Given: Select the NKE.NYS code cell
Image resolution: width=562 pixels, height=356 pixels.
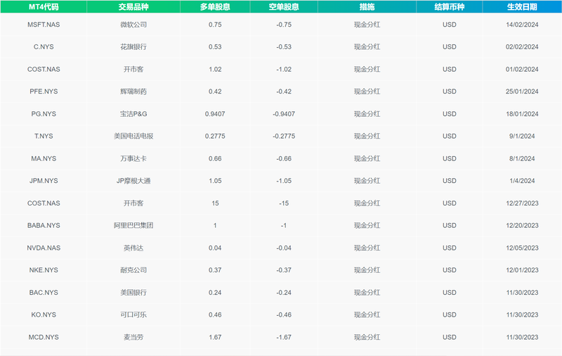Looking at the screenshot, I should pos(44,270).
